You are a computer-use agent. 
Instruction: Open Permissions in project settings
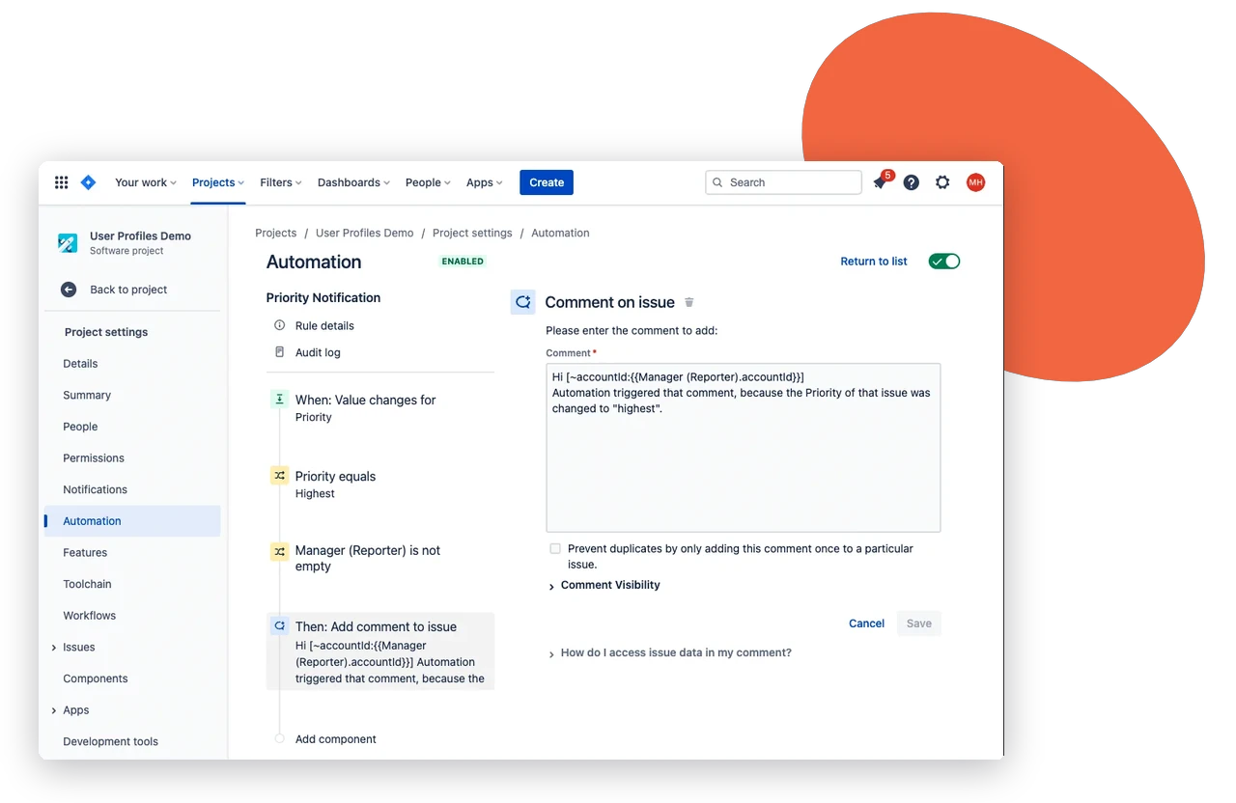pos(94,458)
